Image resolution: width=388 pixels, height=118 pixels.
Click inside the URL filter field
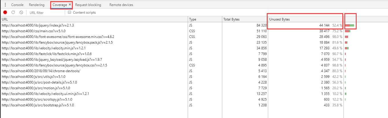coord(46,13)
